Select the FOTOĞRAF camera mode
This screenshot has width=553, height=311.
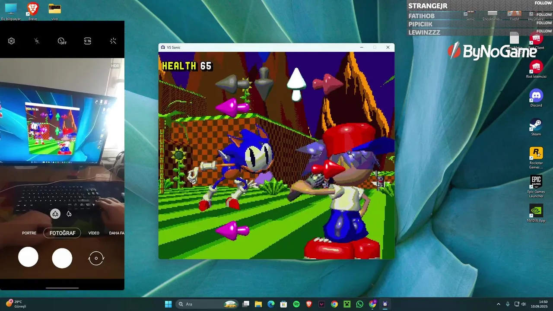click(x=62, y=233)
